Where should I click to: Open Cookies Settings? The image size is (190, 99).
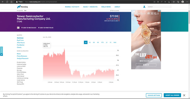click(154, 95)
